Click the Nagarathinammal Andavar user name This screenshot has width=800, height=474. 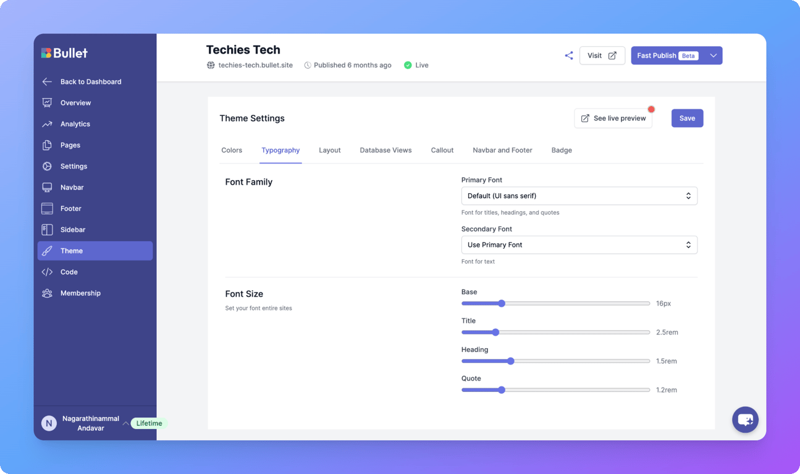click(91, 423)
